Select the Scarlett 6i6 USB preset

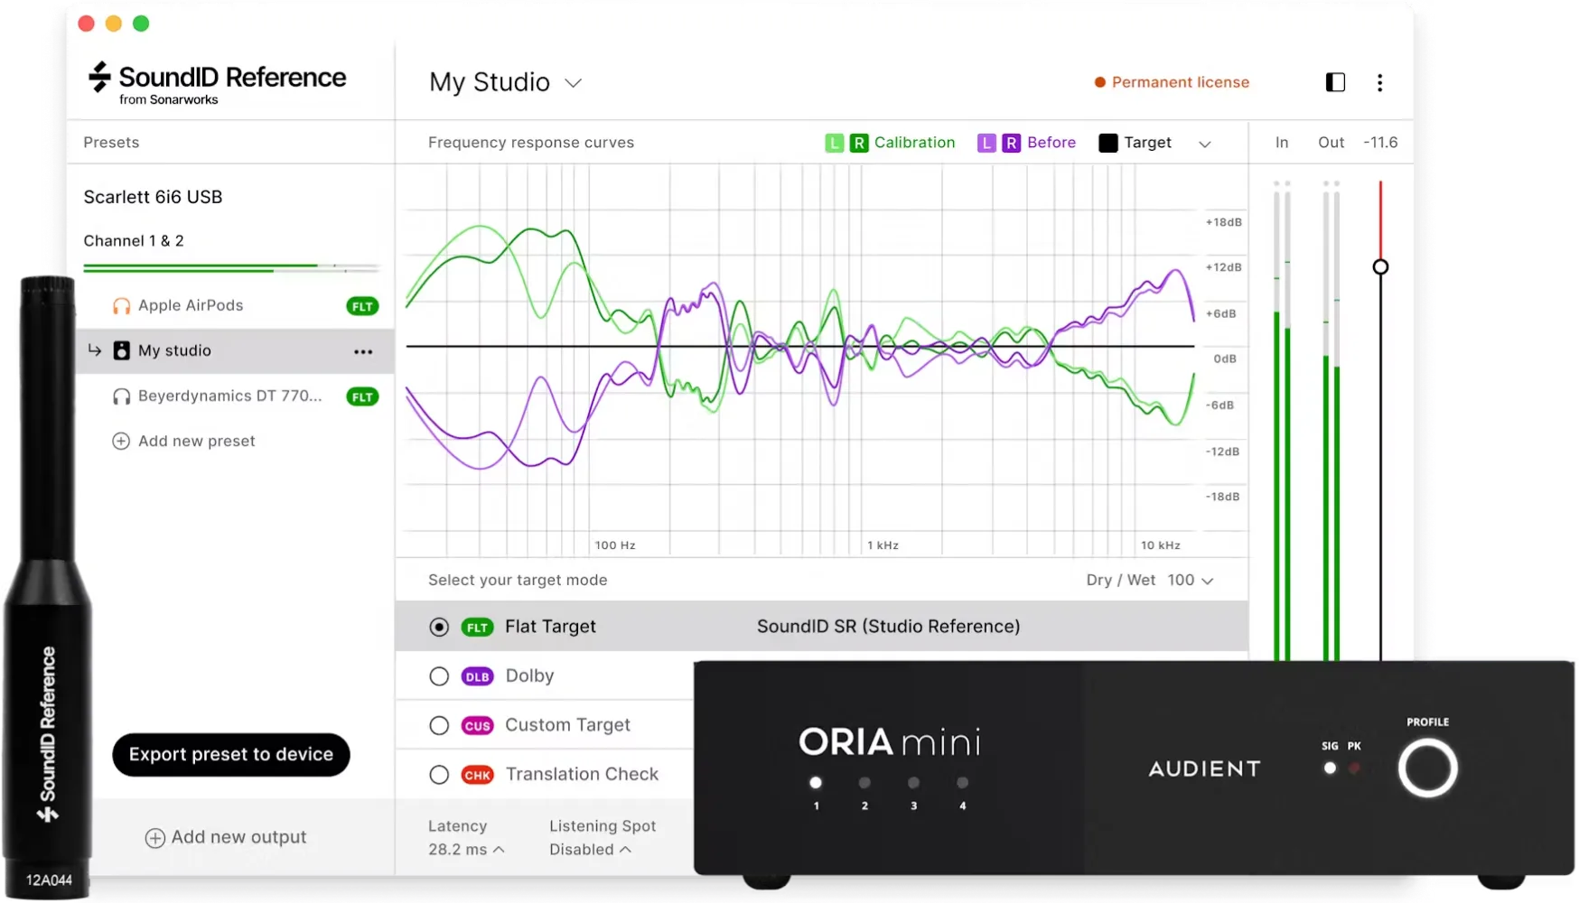pos(153,196)
